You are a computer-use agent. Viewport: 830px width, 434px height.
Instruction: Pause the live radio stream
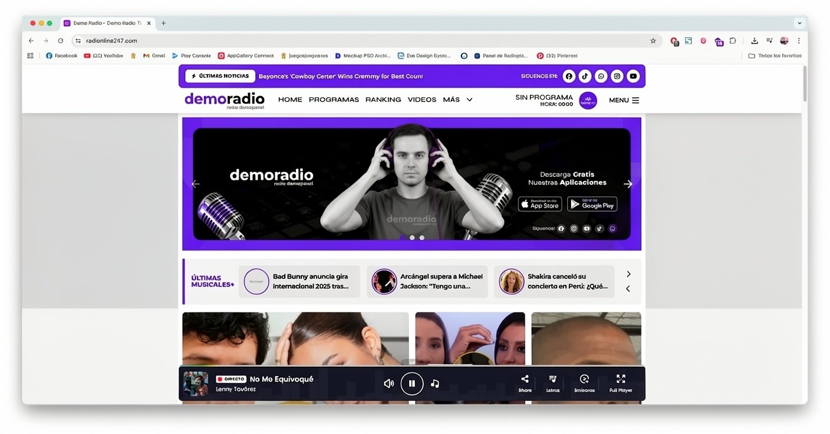(412, 383)
